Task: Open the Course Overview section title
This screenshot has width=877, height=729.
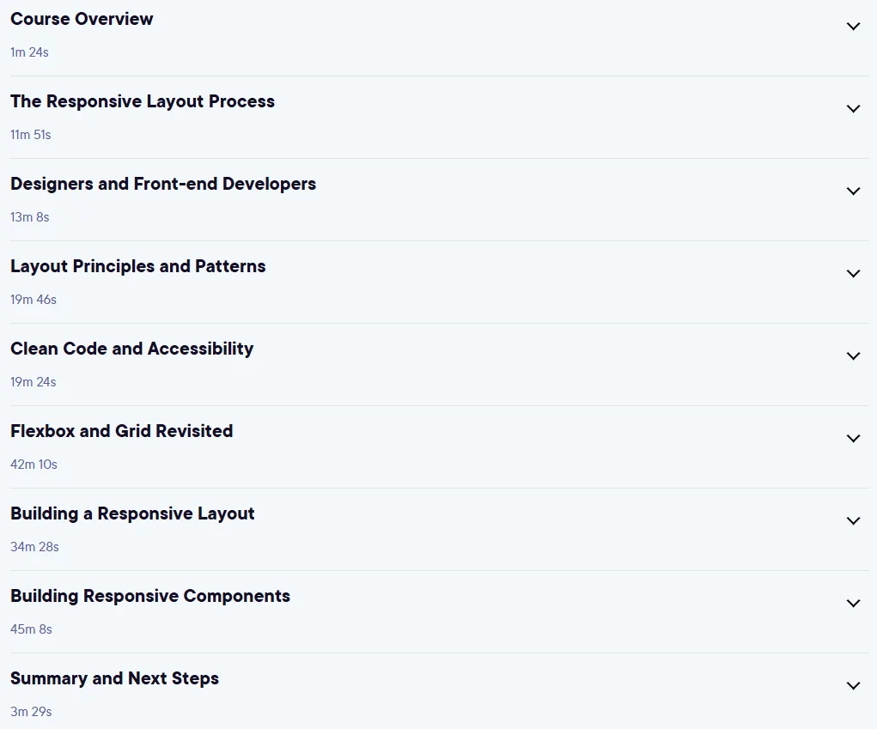Action: (82, 18)
